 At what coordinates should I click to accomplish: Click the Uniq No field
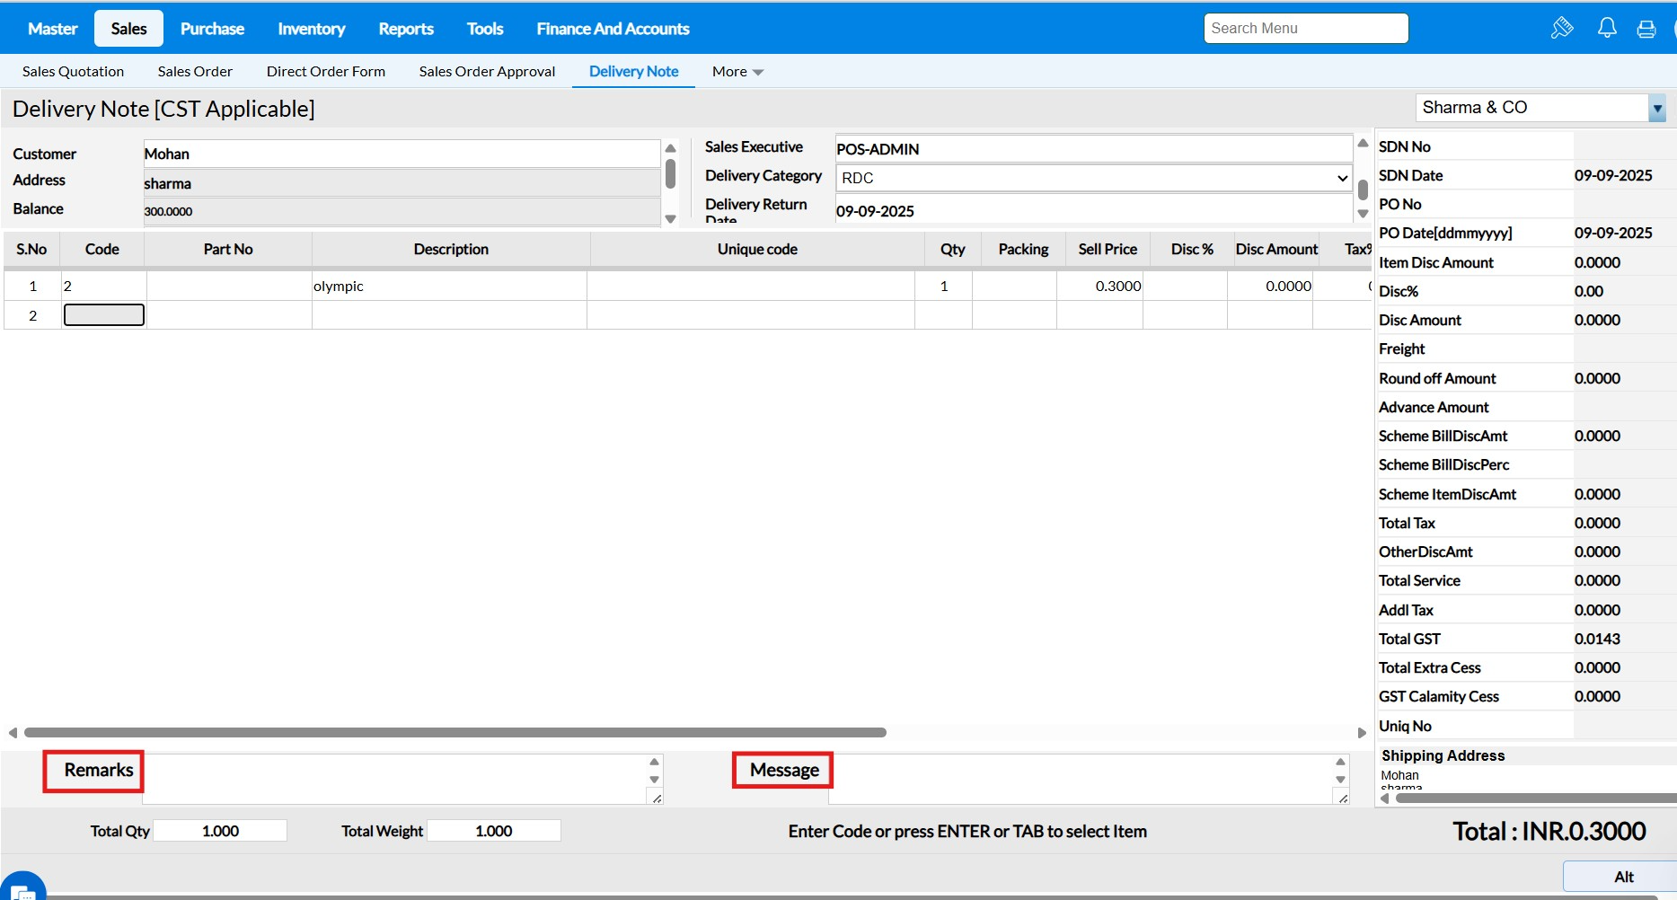pyautogui.click(x=1624, y=727)
